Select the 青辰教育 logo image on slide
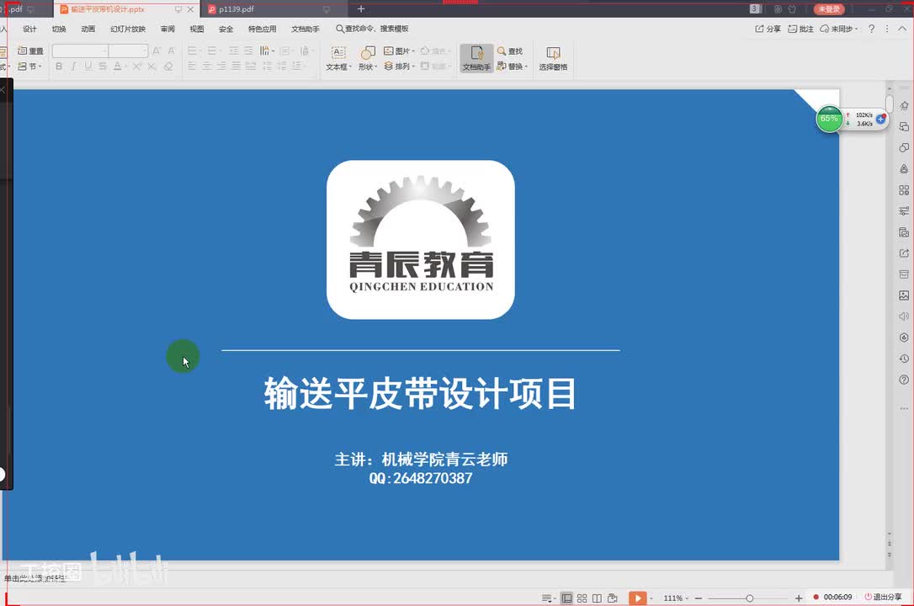Viewport: 914px width, 606px height. point(420,240)
